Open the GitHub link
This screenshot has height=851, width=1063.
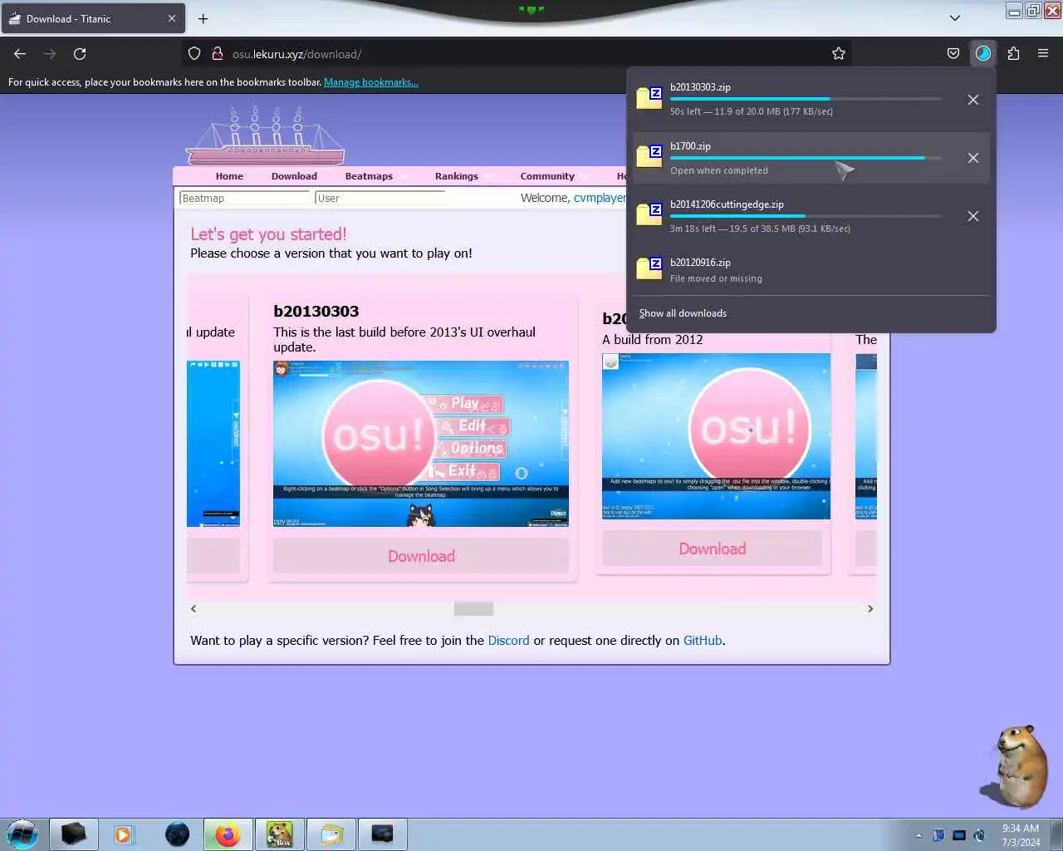coord(703,641)
